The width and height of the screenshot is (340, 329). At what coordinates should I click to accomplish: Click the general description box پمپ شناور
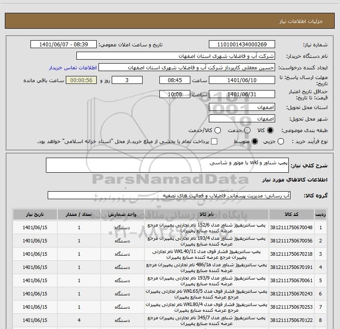(x=167, y=165)
